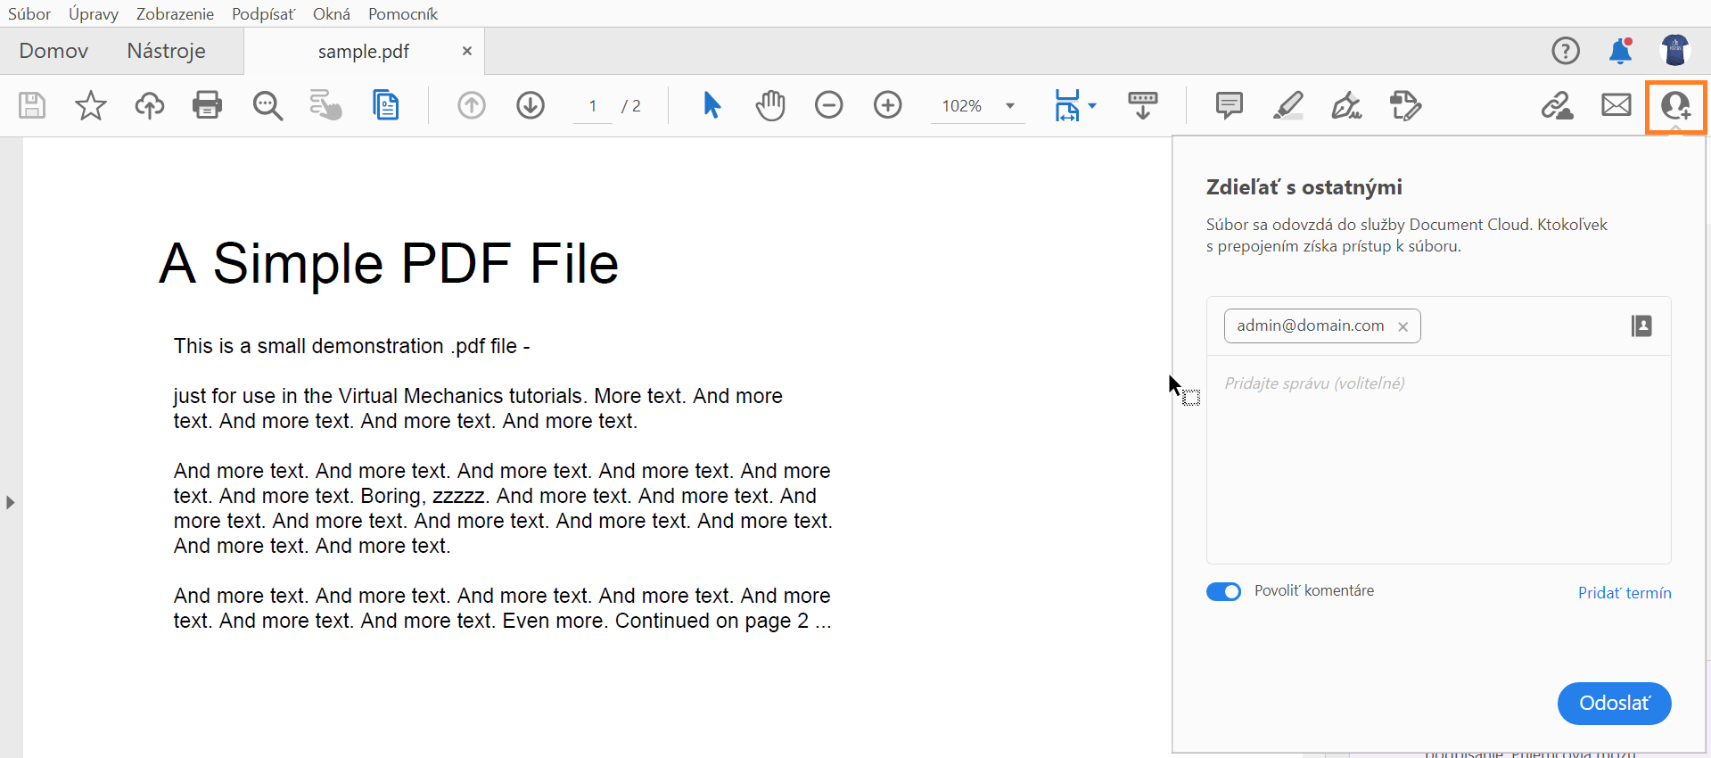1711x758 pixels.
Task: Switch to the Domov tab
Action: (53, 51)
